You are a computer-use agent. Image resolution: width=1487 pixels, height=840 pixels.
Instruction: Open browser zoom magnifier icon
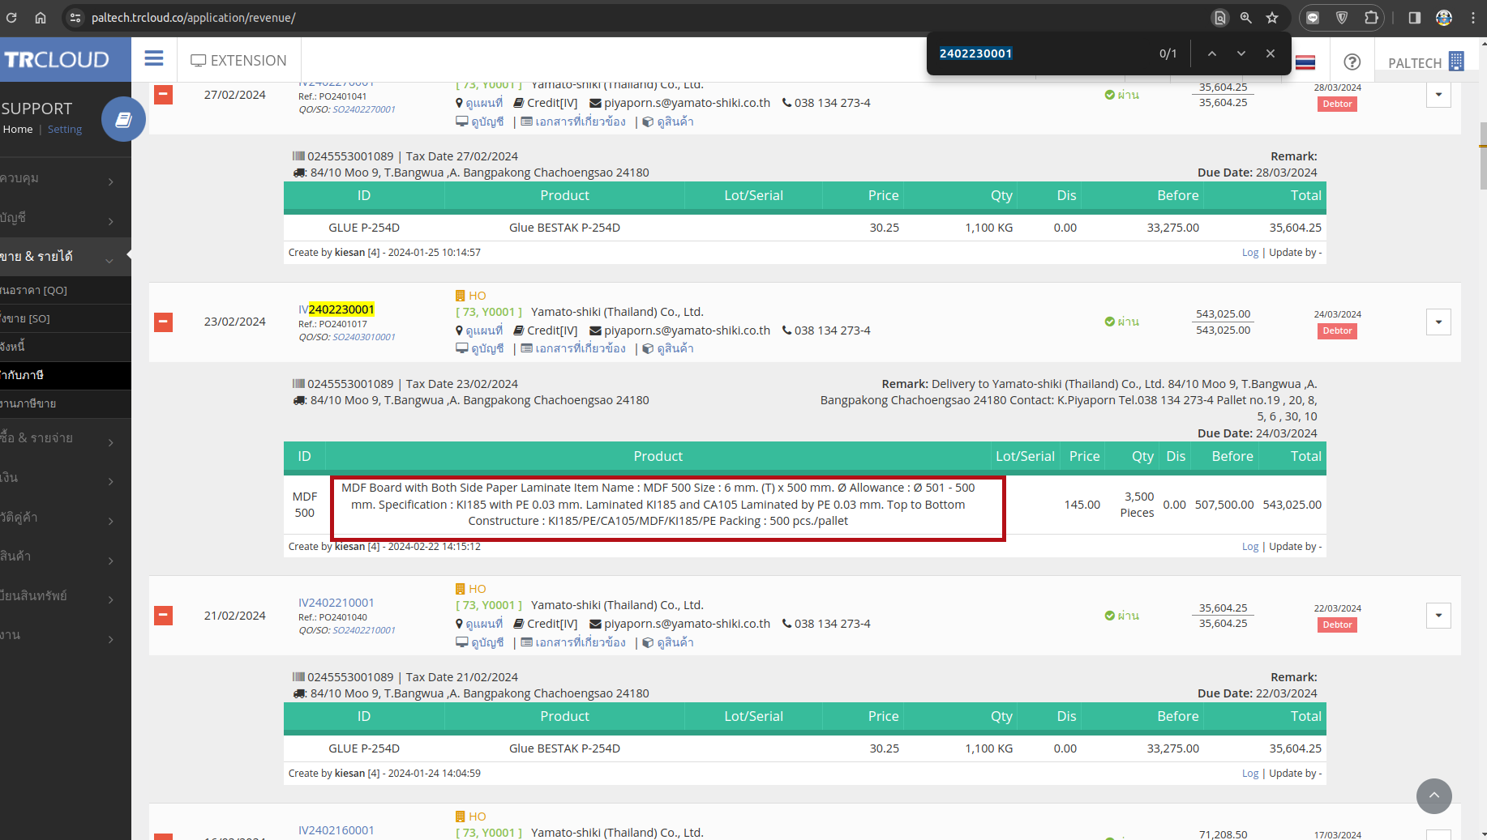pyautogui.click(x=1246, y=18)
